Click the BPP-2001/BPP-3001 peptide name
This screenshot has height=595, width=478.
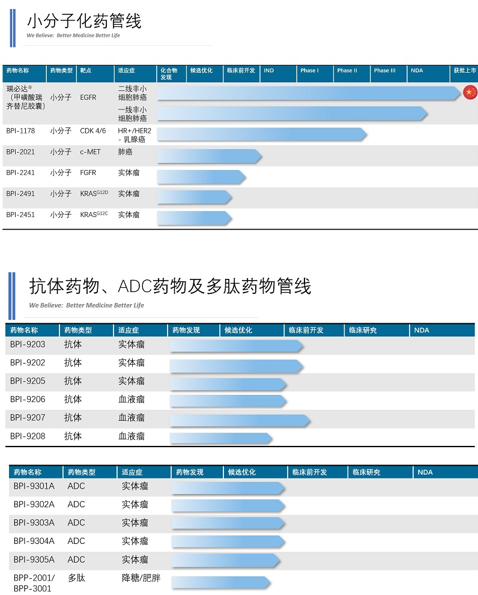tap(34, 583)
